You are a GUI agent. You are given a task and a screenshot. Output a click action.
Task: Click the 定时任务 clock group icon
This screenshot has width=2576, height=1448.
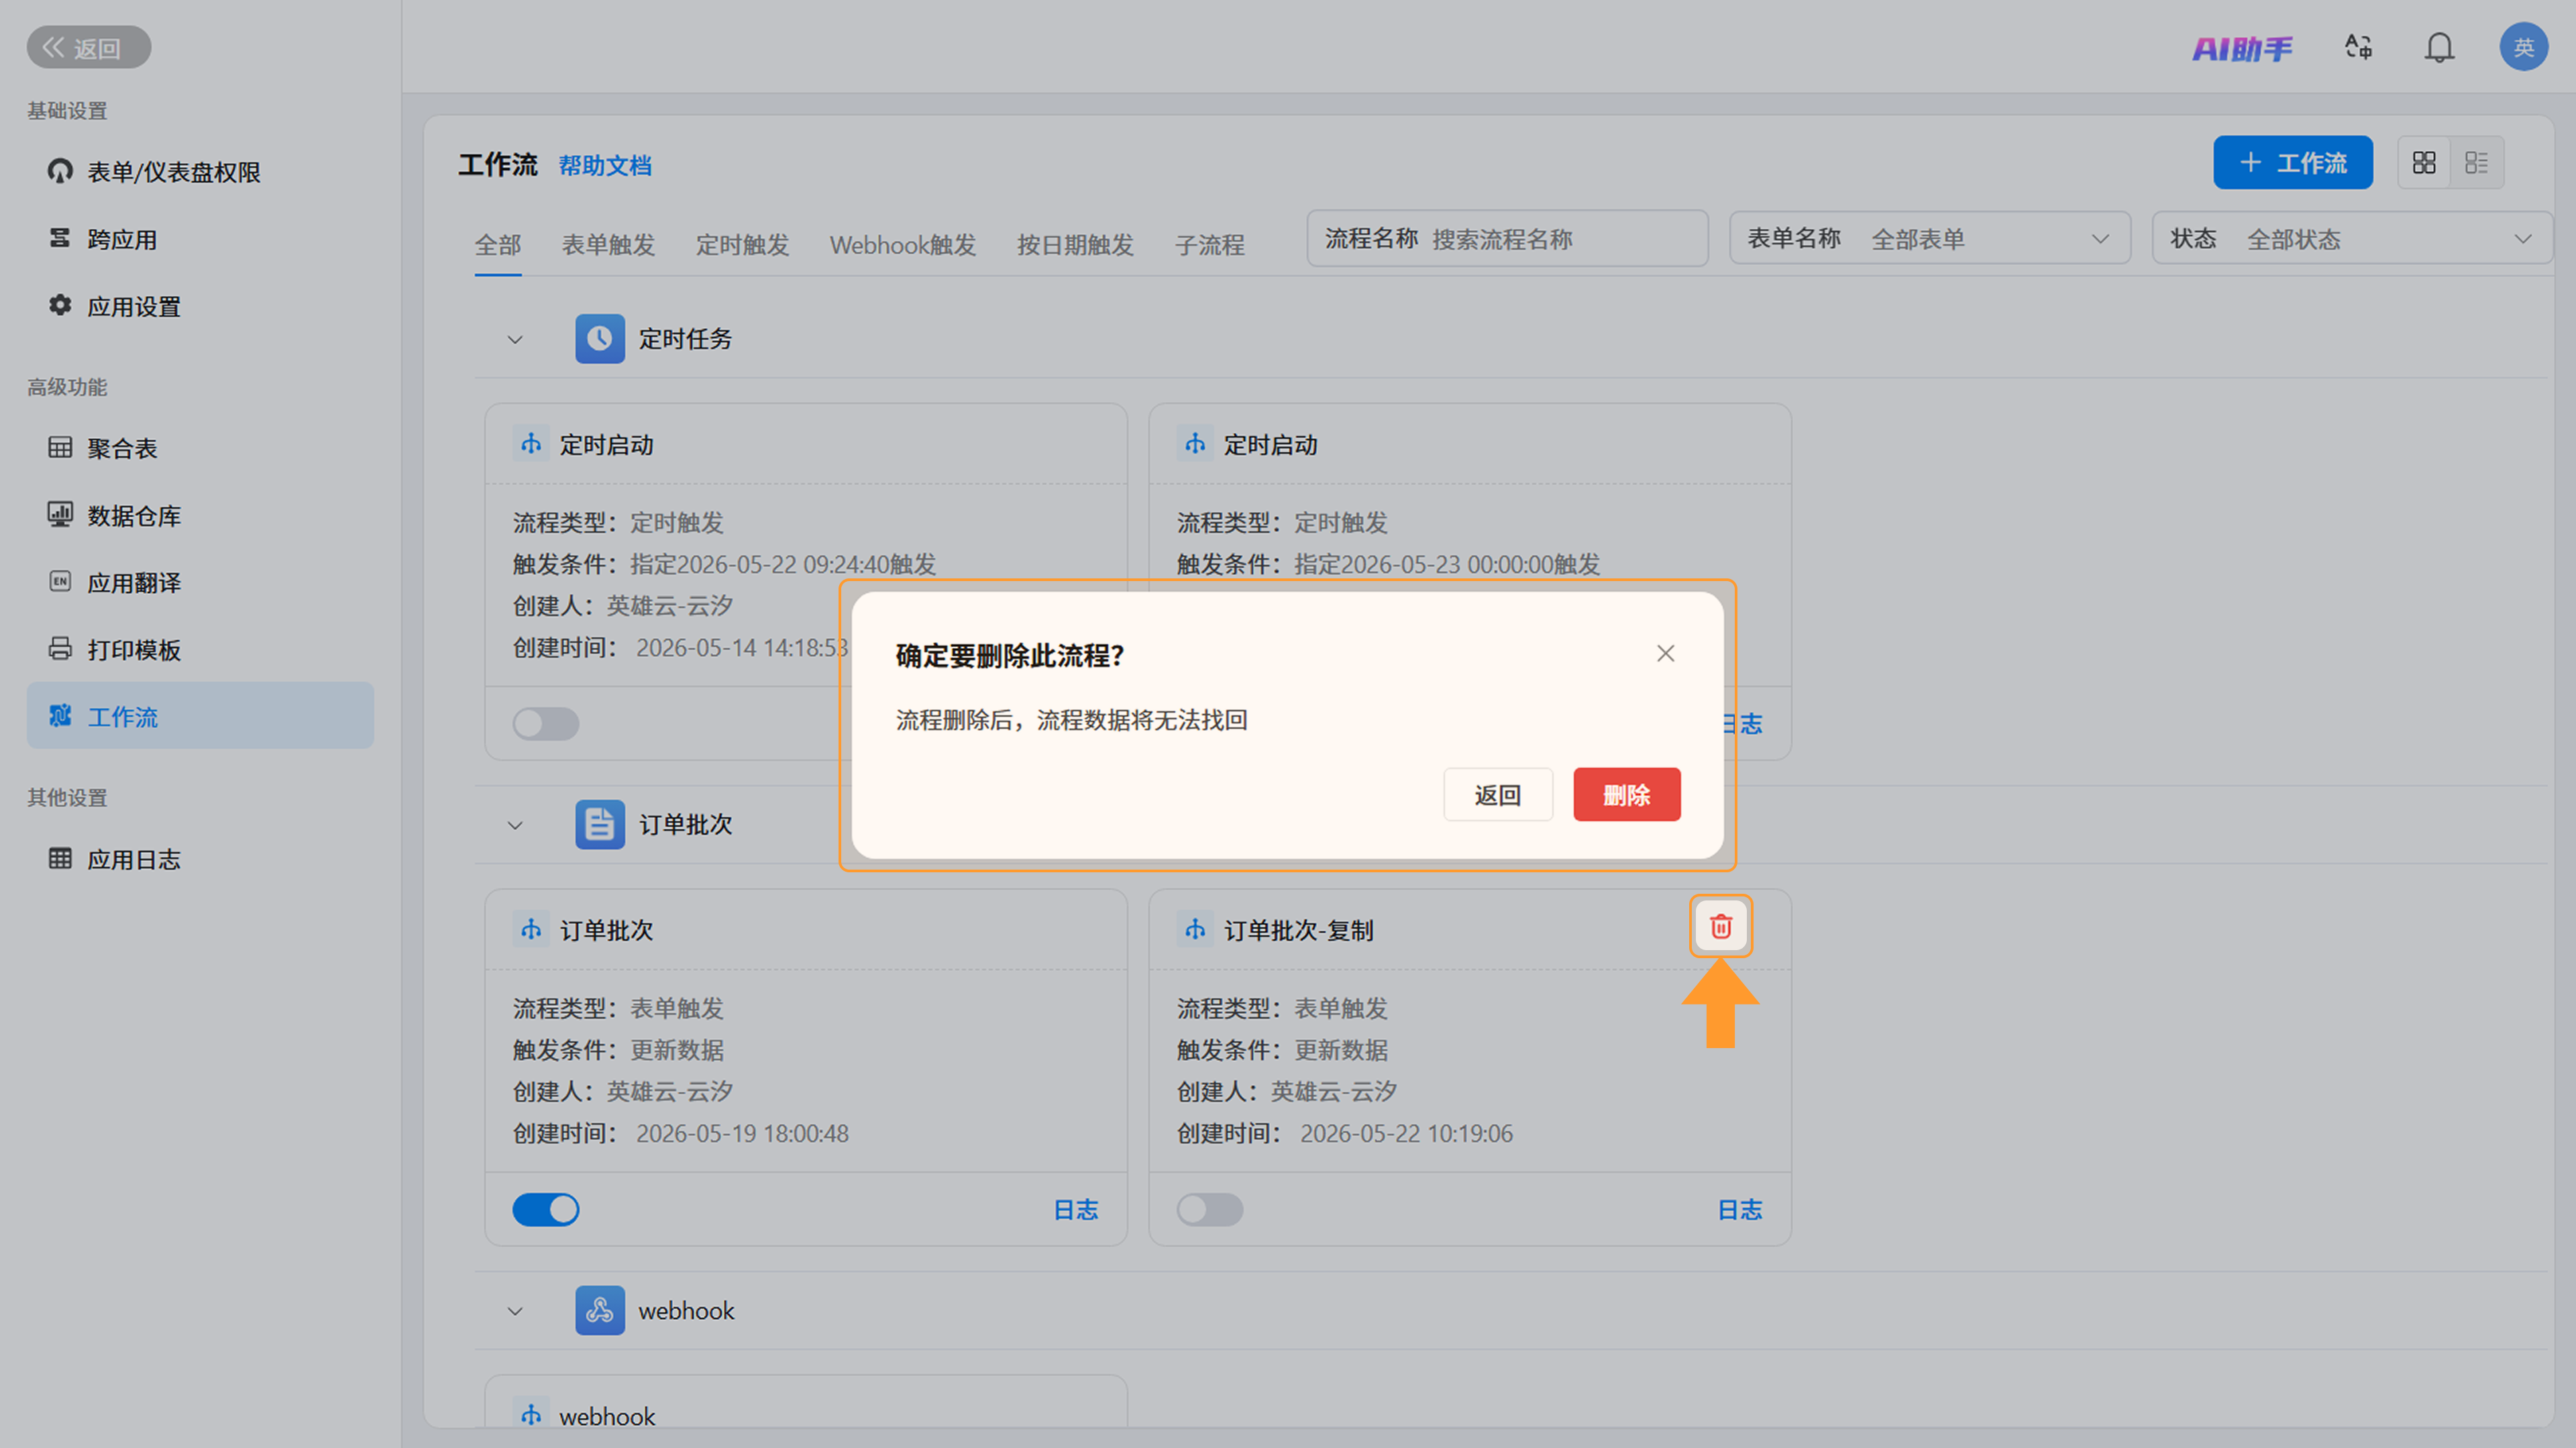(x=600, y=339)
